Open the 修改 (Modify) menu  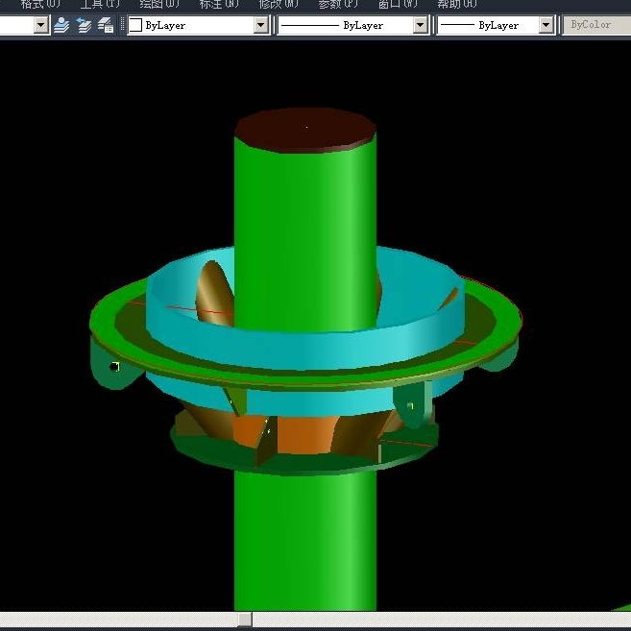pos(278,4)
